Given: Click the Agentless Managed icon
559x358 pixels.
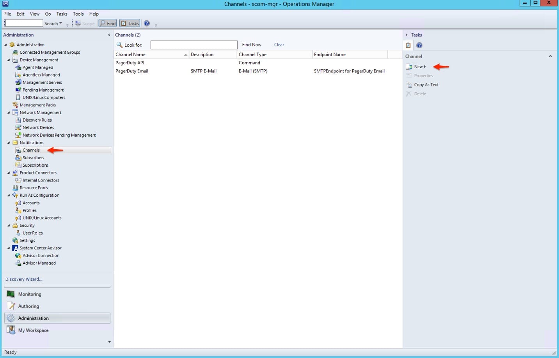Looking at the screenshot, I should click(18, 75).
